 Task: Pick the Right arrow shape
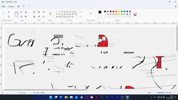[65, 14]
